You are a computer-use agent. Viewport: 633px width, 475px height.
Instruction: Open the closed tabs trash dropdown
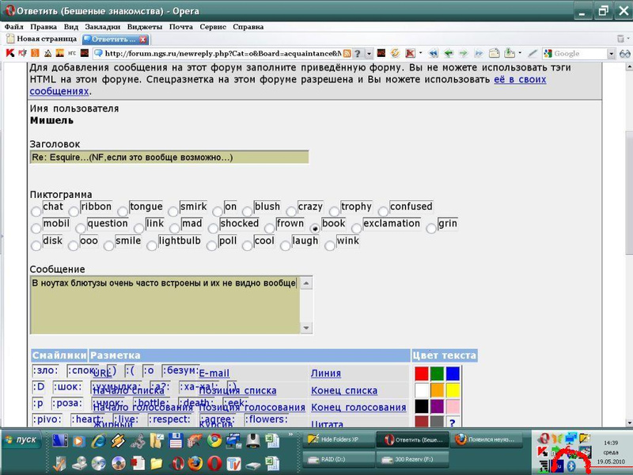(620, 38)
